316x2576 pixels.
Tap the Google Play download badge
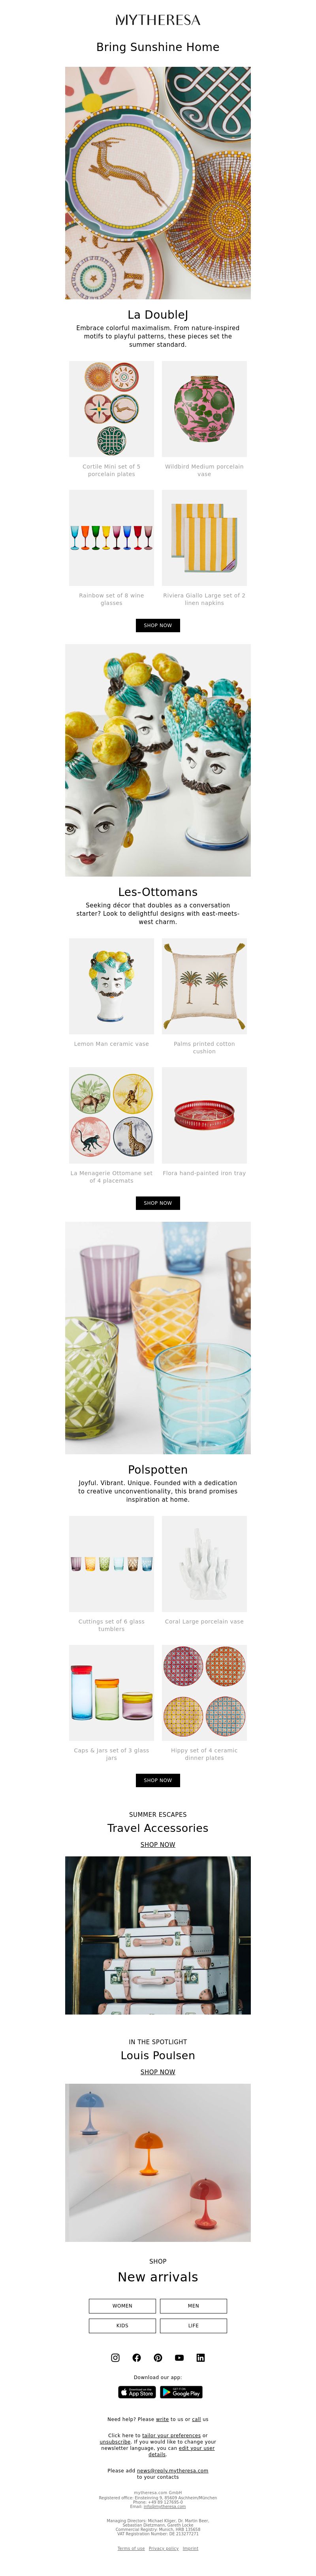coord(181,2392)
